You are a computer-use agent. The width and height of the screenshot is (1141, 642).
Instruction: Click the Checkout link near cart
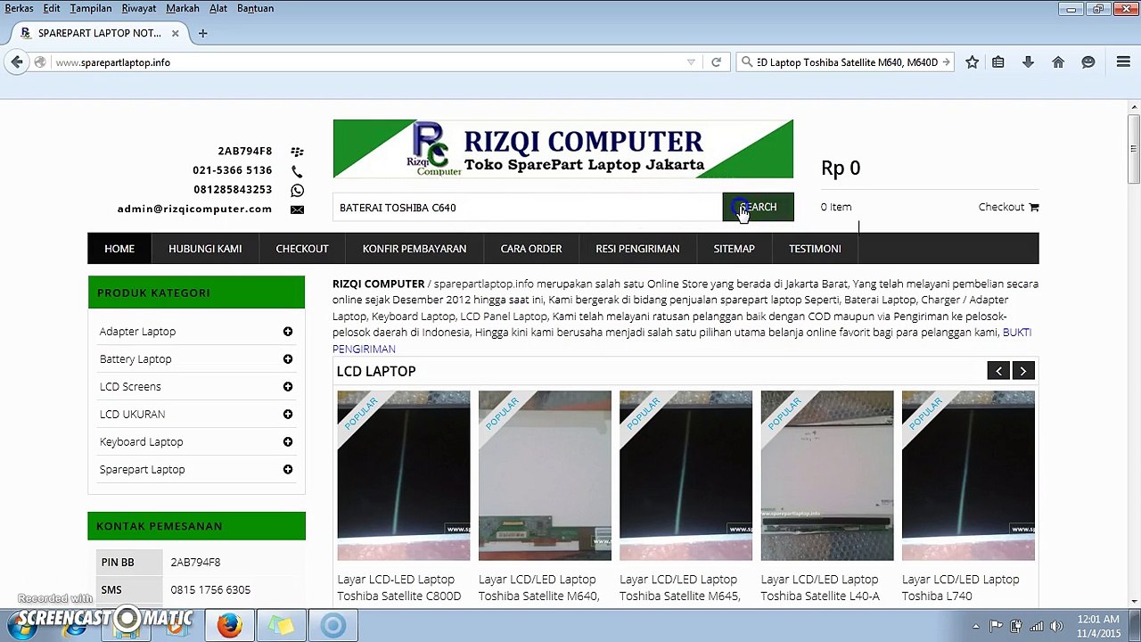(1001, 207)
